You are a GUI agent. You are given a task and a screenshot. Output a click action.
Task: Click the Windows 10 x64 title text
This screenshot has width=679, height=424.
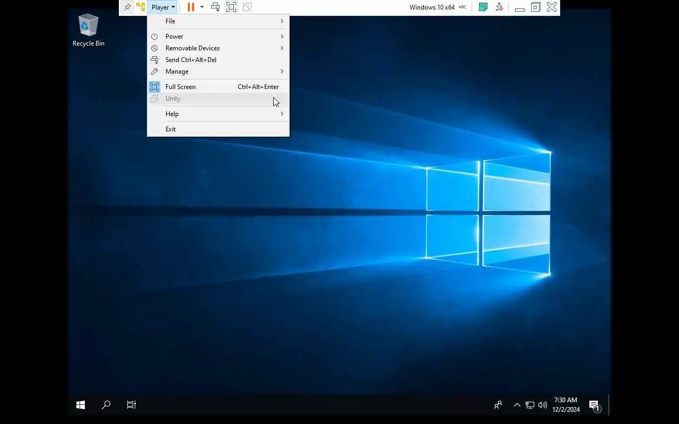pyautogui.click(x=432, y=7)
